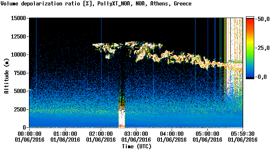The width and height of the screenshot is (279, 163).
Task: Click the chart title Volume depolarization ratio
Action: click(96, 3)
